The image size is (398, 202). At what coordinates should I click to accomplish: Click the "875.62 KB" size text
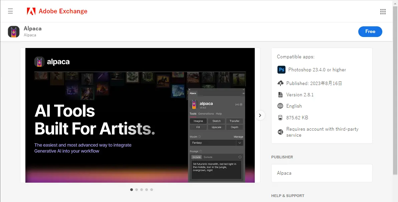[297, 118]
